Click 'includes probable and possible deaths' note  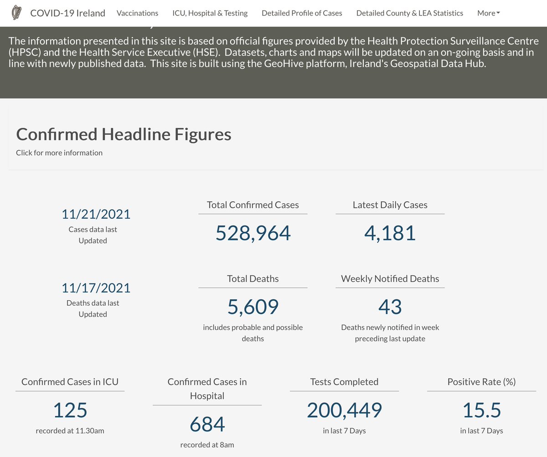click(253, 333)
